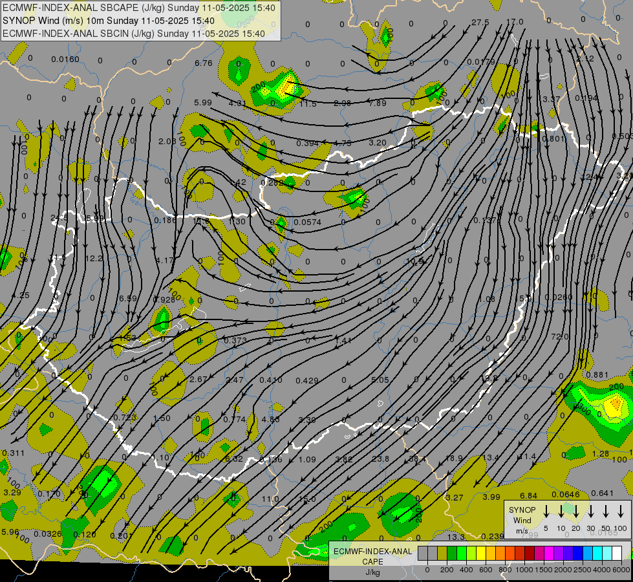Click the map value '15.0'
Viewport: 633px width, 582px height.
pos(307,499)
